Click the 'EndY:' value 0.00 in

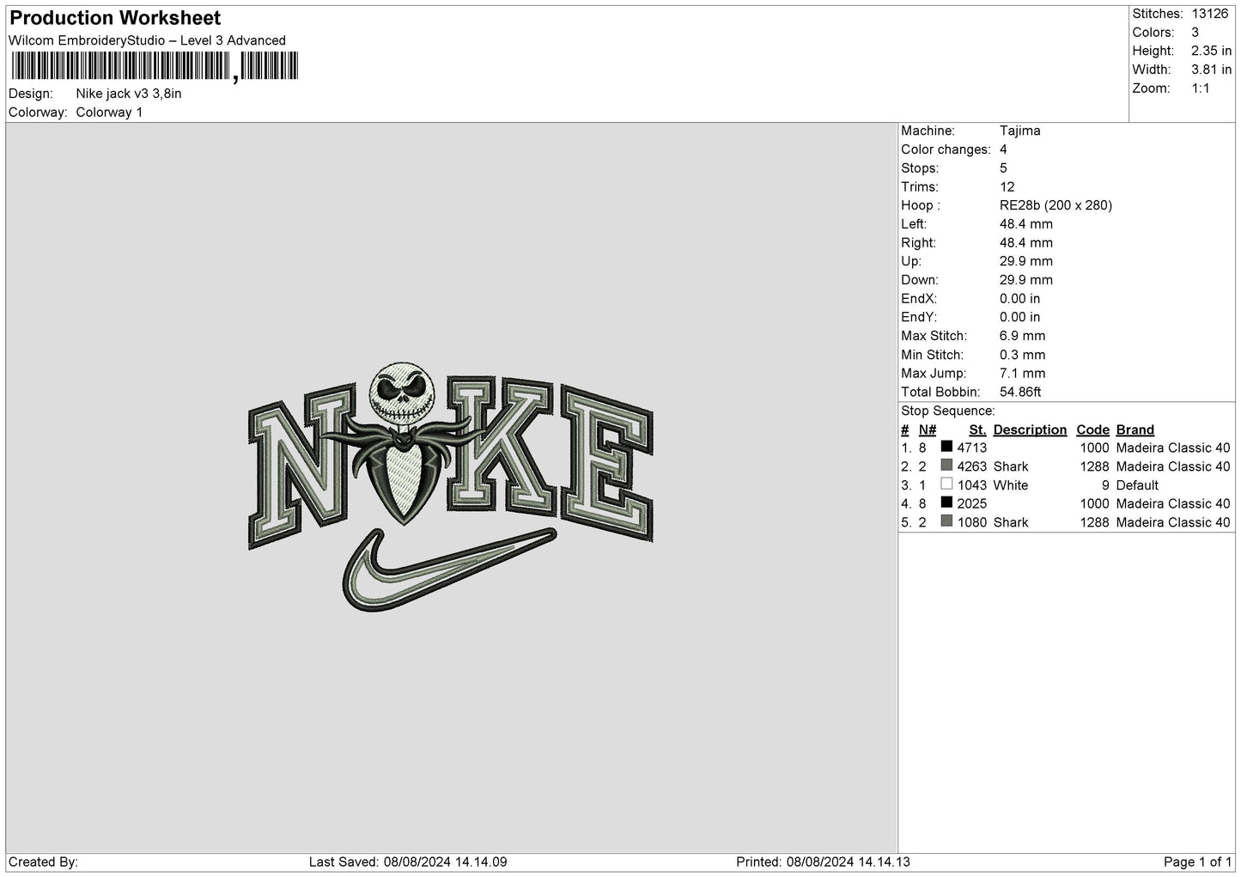(1020, 317)
